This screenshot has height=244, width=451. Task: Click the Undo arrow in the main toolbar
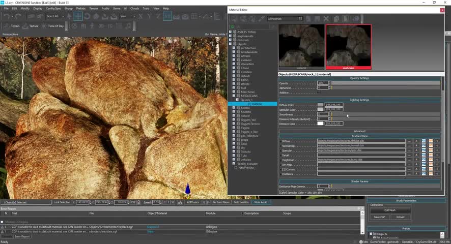point(7,16)
